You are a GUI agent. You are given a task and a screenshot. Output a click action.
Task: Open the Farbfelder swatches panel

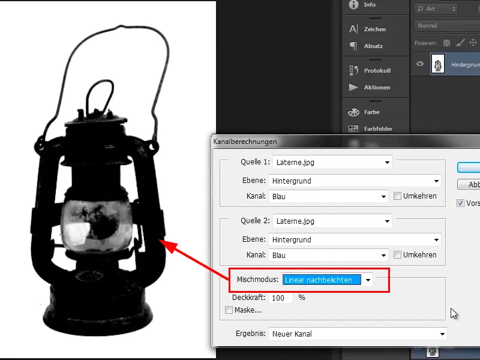370,129
